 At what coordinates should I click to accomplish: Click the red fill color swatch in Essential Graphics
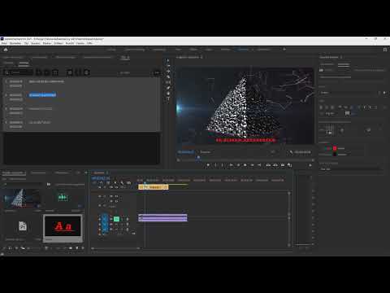coord(335,148)
